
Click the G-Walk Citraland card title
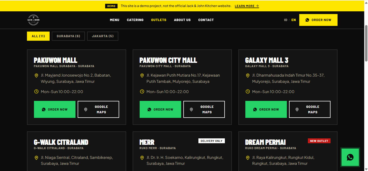pyautogui.click(x=61, y=142)
